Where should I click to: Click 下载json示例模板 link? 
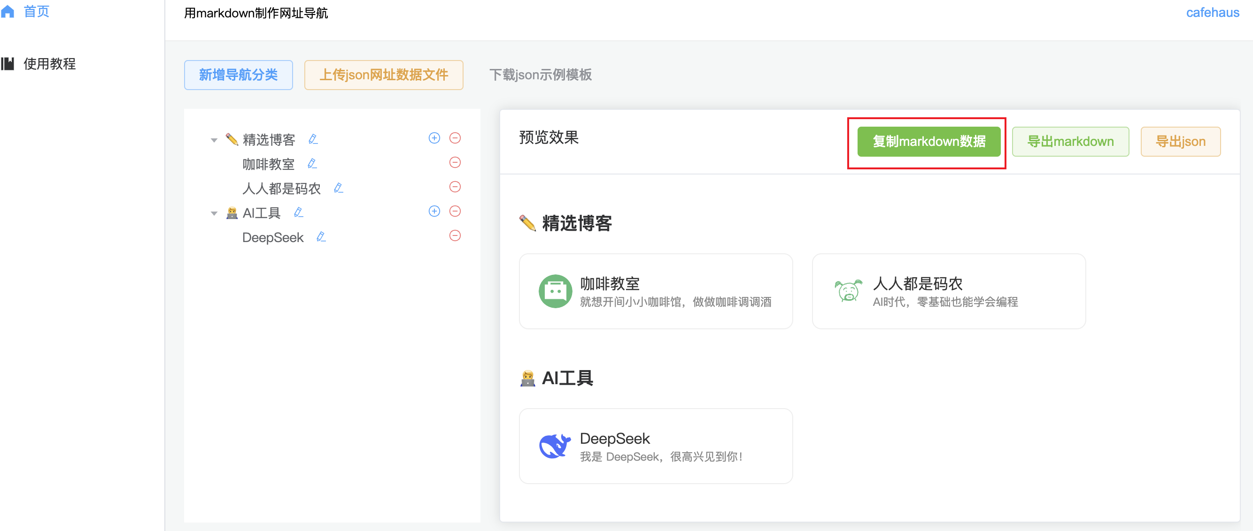(x=541, y=75)
